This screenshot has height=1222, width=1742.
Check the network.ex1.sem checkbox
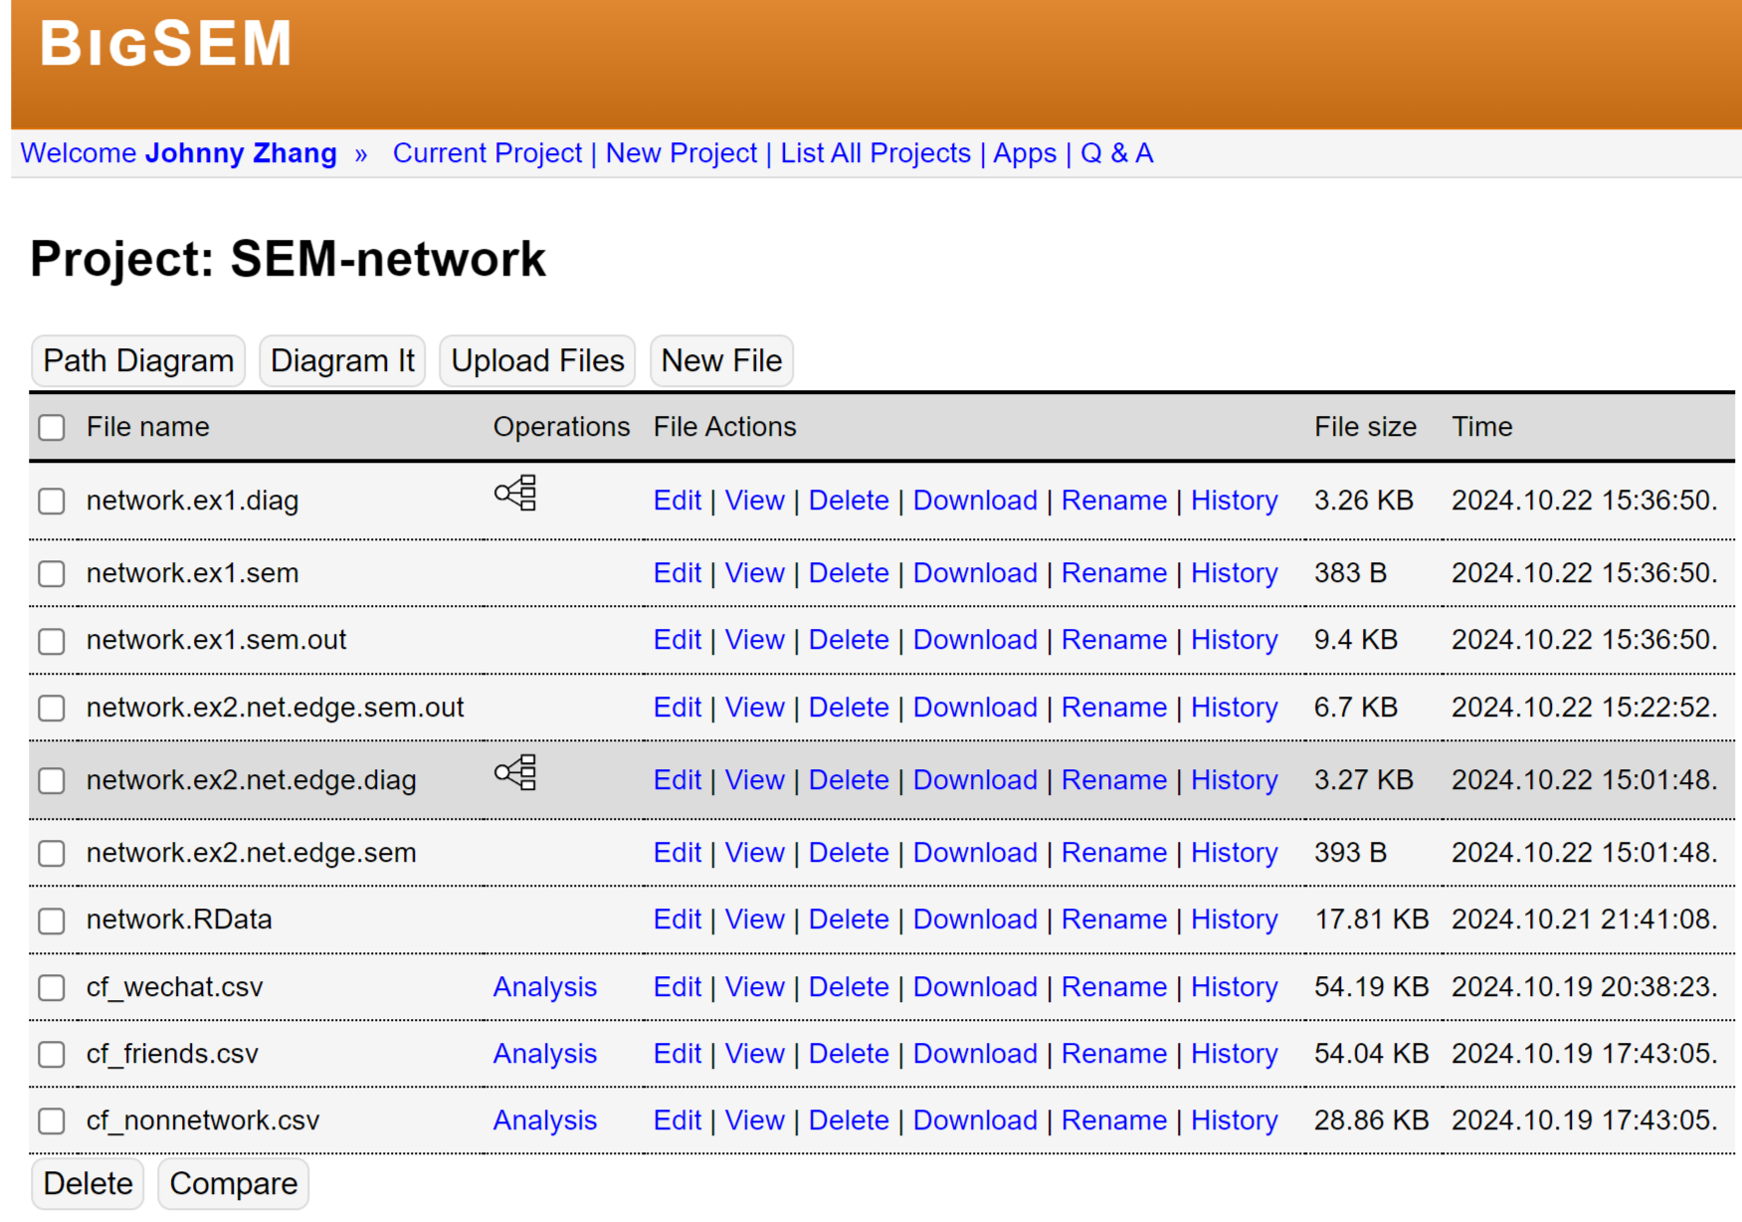[52, 573]
